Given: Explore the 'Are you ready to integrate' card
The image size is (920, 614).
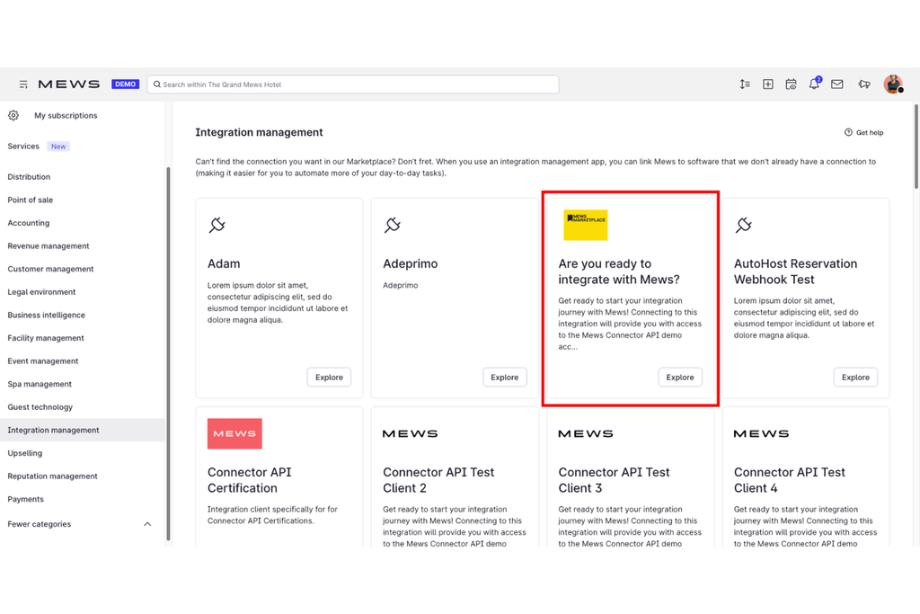Looking at the screenshot, I should point(680,378).
